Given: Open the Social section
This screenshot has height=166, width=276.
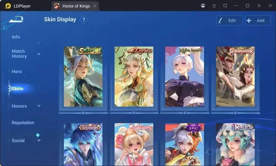Looking at the screenshot, I should (x=18, y=141).
